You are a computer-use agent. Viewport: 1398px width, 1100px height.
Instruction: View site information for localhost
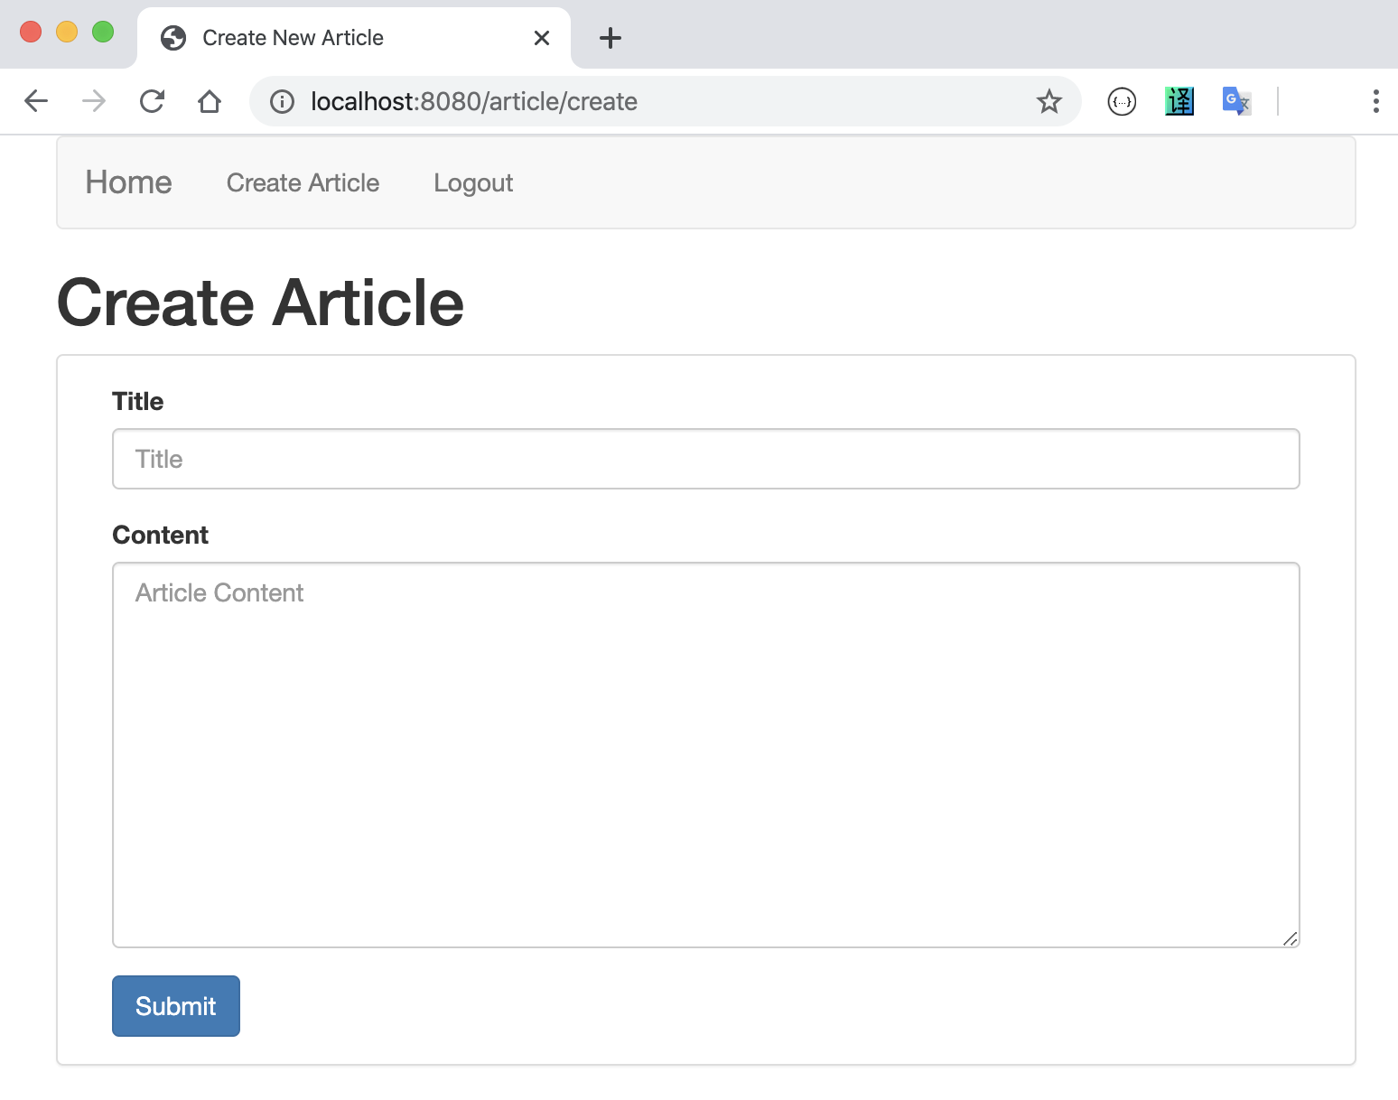(283, 101)
